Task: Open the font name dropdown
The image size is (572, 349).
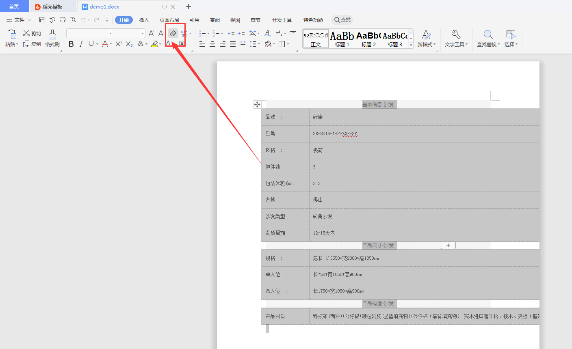Action: pyautogui.click(x=110, y=33)
